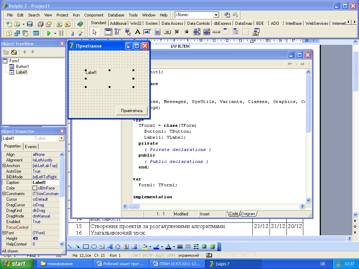Select Label1 on the form designer
Screen dimensions: 359x269
point(109,78)
